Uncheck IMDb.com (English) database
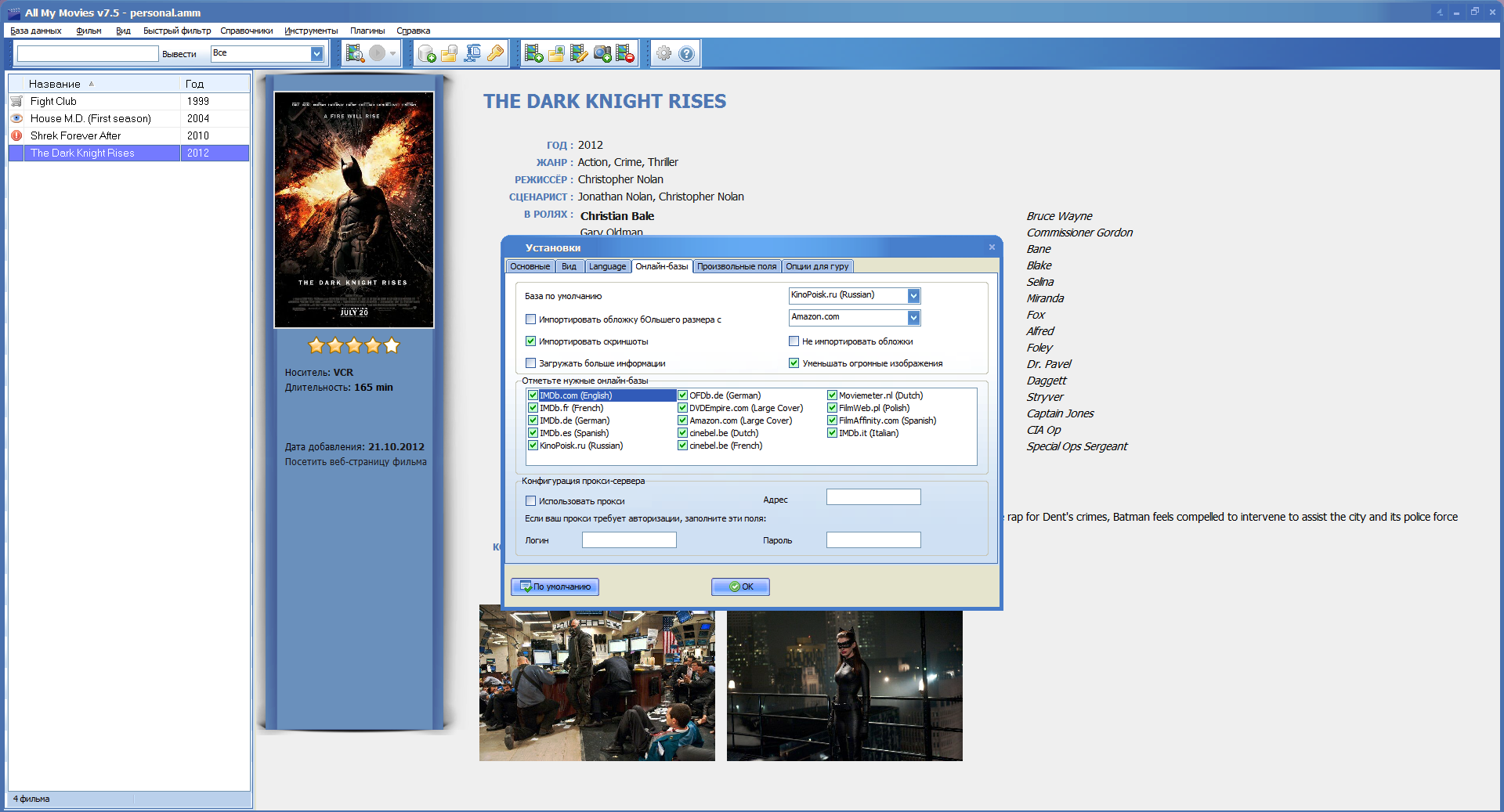This screenshot has height=812, width=1504. coord(533,395)
